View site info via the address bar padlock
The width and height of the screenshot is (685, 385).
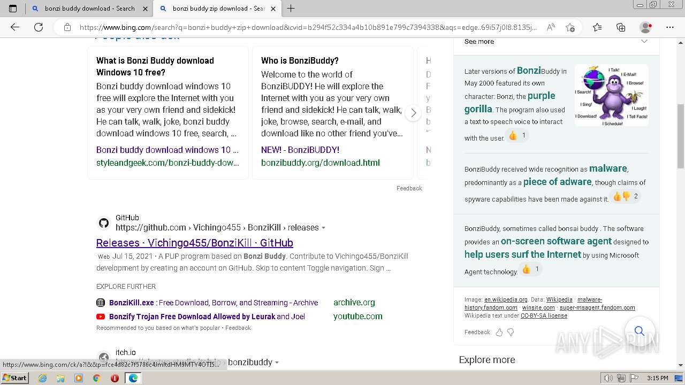tap(67, 27)
